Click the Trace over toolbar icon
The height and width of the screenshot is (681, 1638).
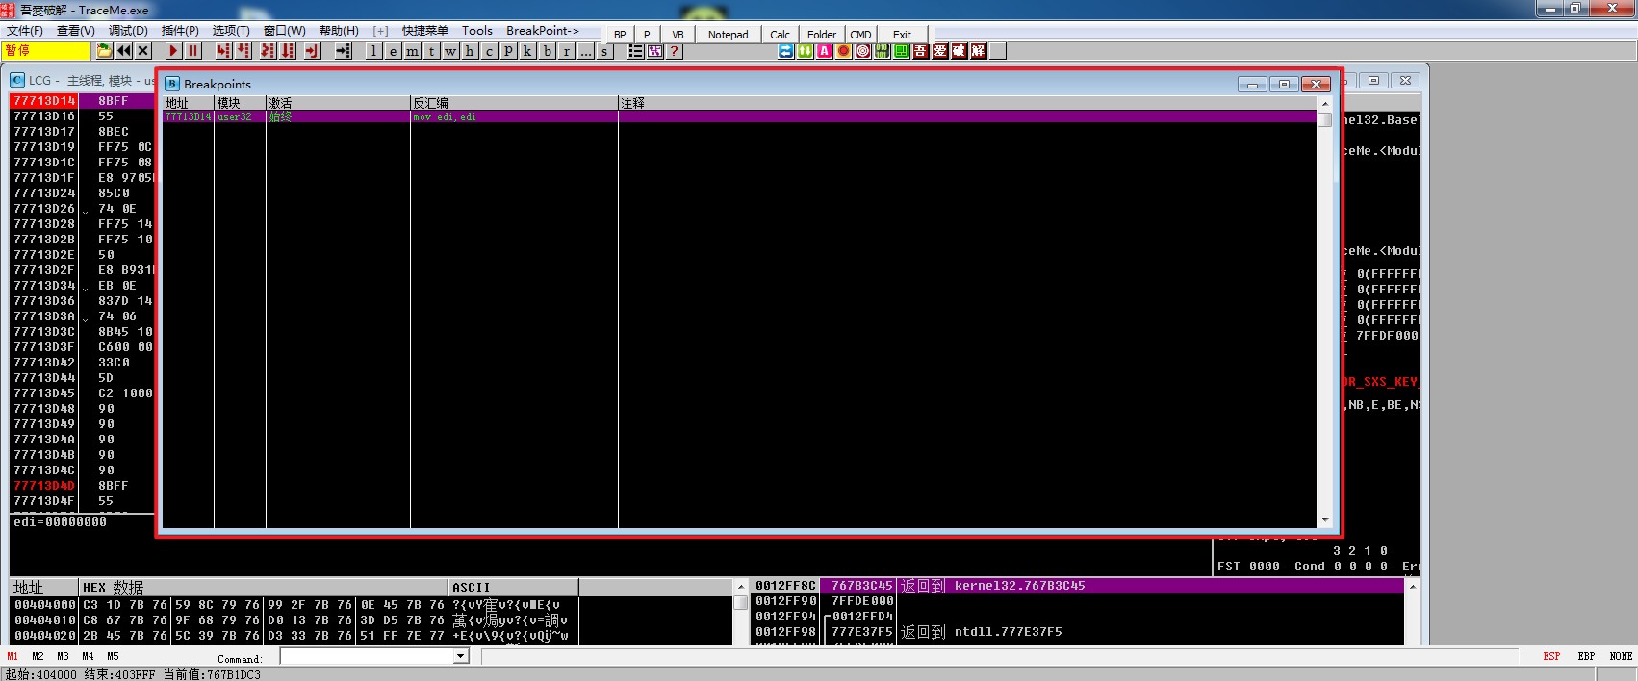click(x=288, y=51)
